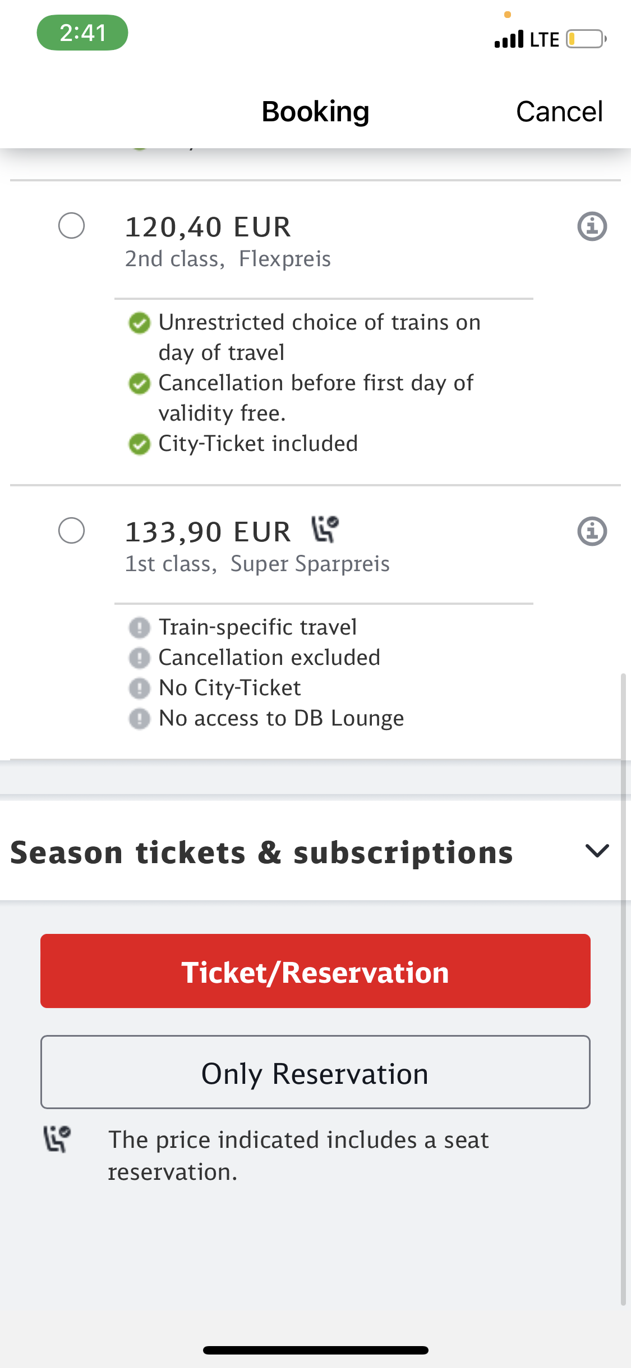The height and width of the screenshot is (1368, 631).
Task: Select the 133,90 EUR 1st class fare
Action: (71, 531)
